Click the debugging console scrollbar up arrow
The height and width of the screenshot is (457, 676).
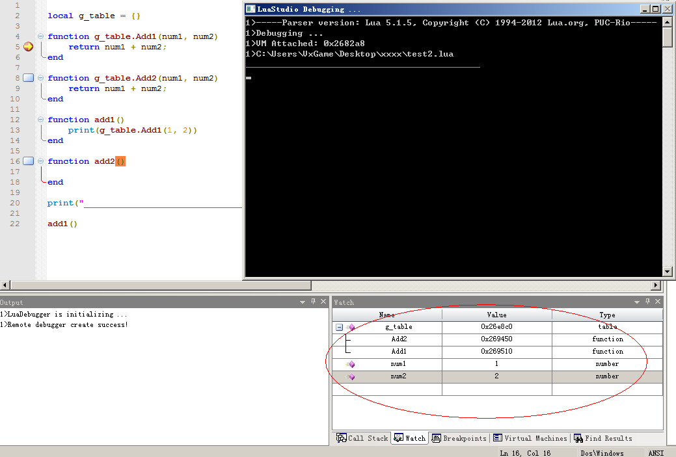click(x=668, y=21)
